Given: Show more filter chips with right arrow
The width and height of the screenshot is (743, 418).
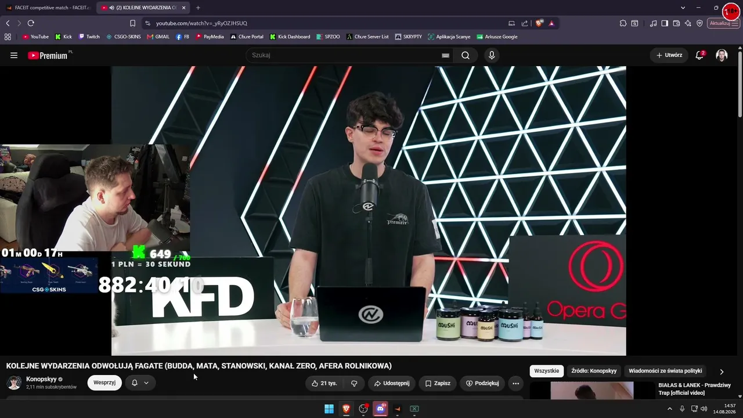Looking at the screenshot, I should pos(722,372).
